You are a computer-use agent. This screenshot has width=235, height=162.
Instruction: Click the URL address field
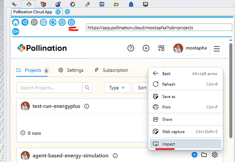(x=159, y=28)
